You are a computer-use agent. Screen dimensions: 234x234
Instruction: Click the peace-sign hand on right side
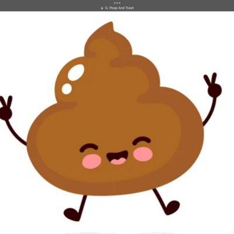coord(213,84)
